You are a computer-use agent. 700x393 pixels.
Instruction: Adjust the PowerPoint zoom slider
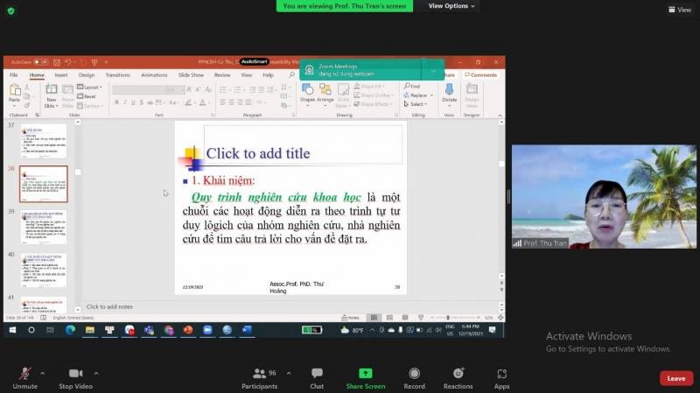[x=448, y=318]
